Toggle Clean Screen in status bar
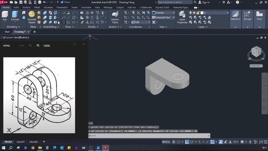This screenshot has height=151, width=268. pos(261,142)
